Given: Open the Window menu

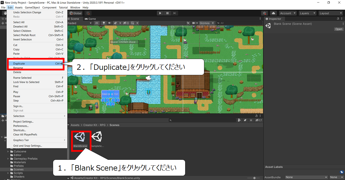Looking at the screenshot, I should click(x=75, y=8).
